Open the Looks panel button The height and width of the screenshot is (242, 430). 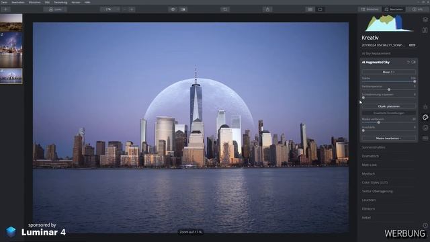pos(55,9)
